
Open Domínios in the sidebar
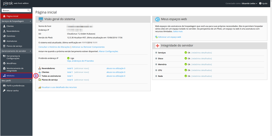click(x=11, y=36)
